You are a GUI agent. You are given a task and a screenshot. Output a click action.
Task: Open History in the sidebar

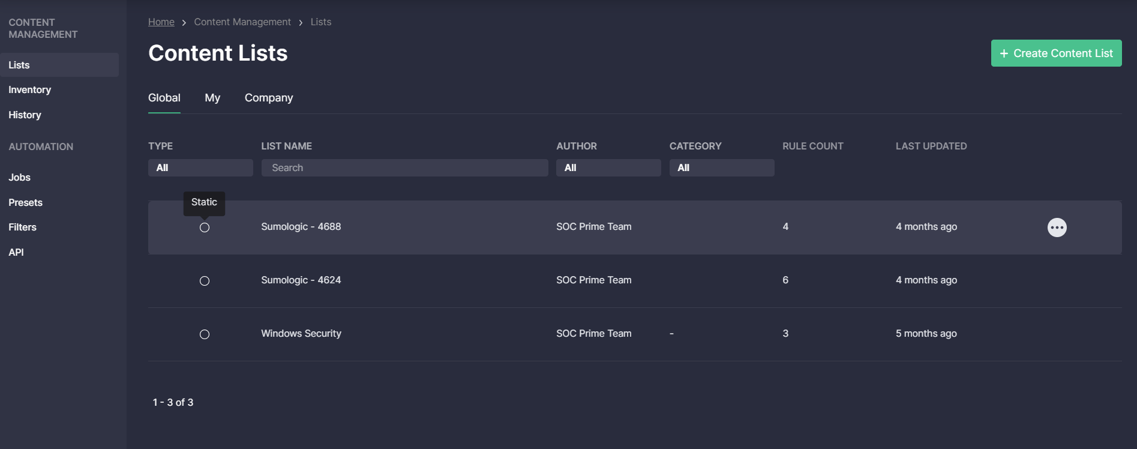pyautogui.click(x=25, y=115)
